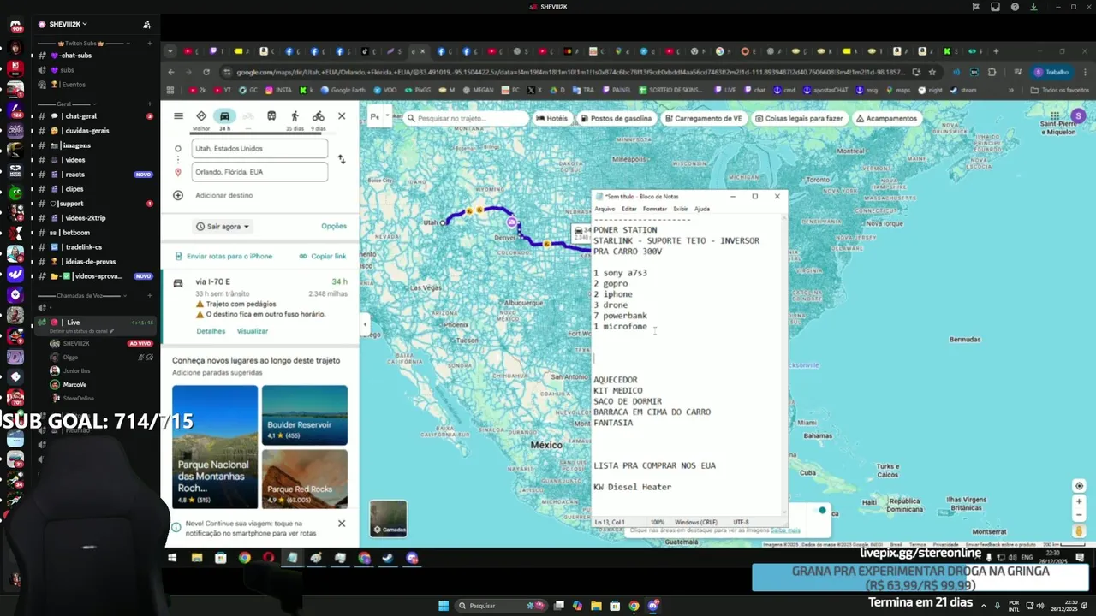The height and width of the screenshot is (616, 1096).
Task: Click Visualizar for the route
Action: tap(253, 331)
